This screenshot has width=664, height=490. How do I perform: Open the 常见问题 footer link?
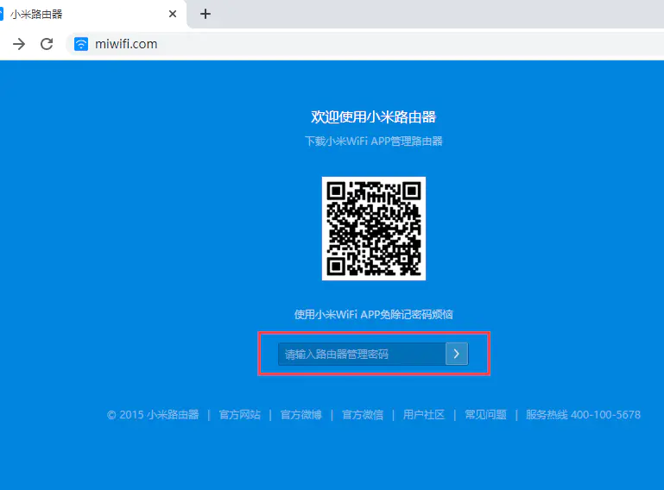(486, 415)
